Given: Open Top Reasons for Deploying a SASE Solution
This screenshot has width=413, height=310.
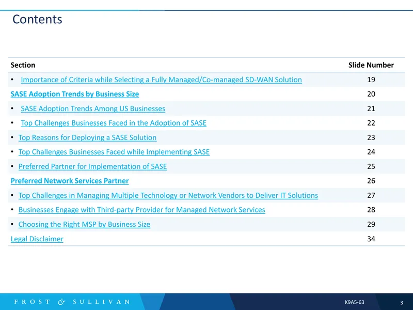Looking at the screenshot, I should [87, 137].
